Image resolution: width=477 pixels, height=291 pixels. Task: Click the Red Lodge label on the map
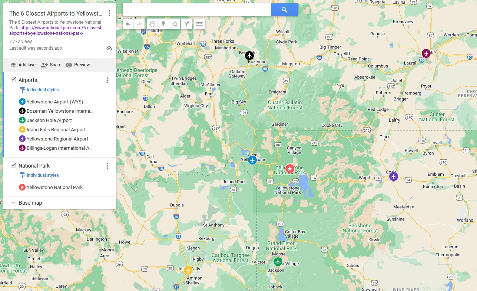click(x=378, y=109)
